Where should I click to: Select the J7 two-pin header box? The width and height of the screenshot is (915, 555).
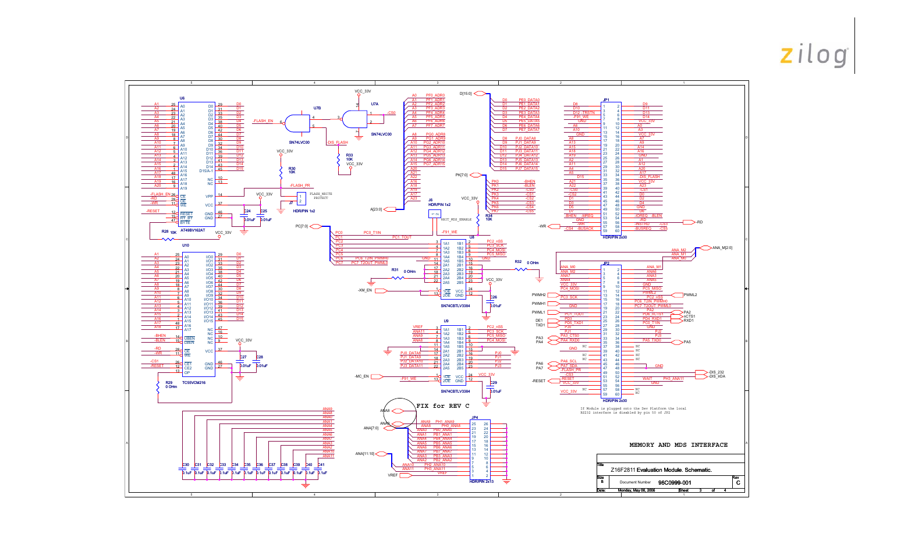301,198
